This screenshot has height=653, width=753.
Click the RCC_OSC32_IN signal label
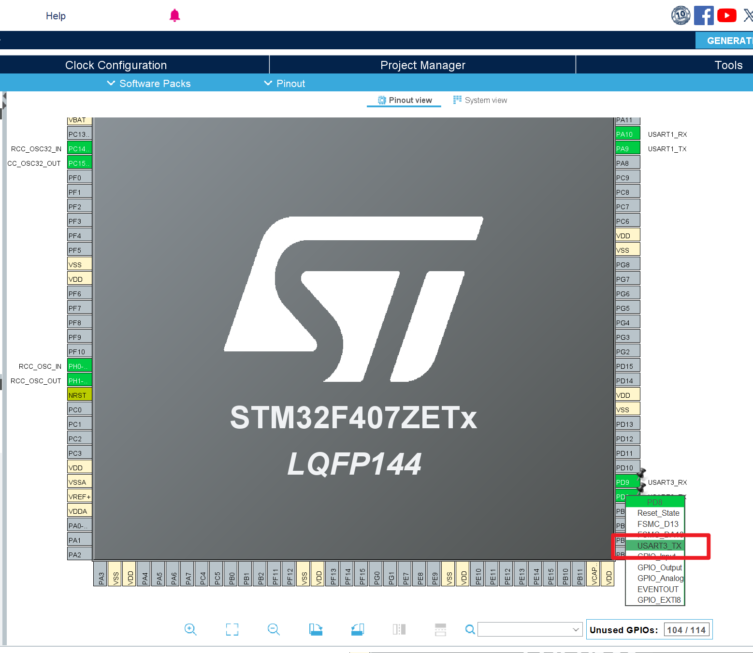click(36, 149)
